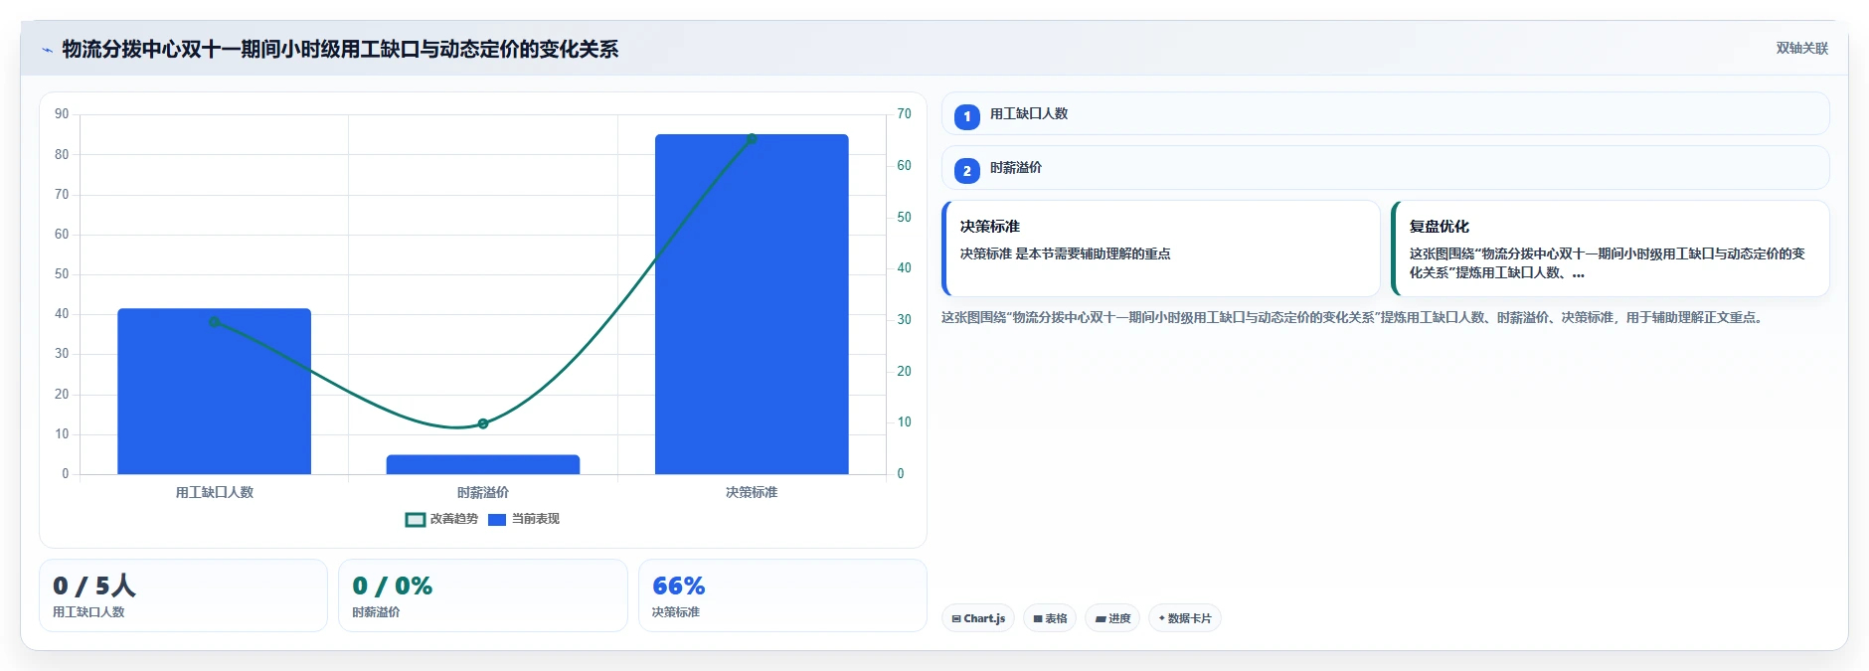
Task: Click the header icon beside the chart title
Action: pyautogui.click(x=47, y=50)
